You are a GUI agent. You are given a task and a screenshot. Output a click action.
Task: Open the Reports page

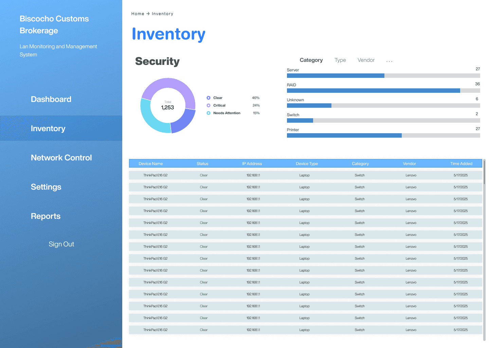(x=46, y=216)
